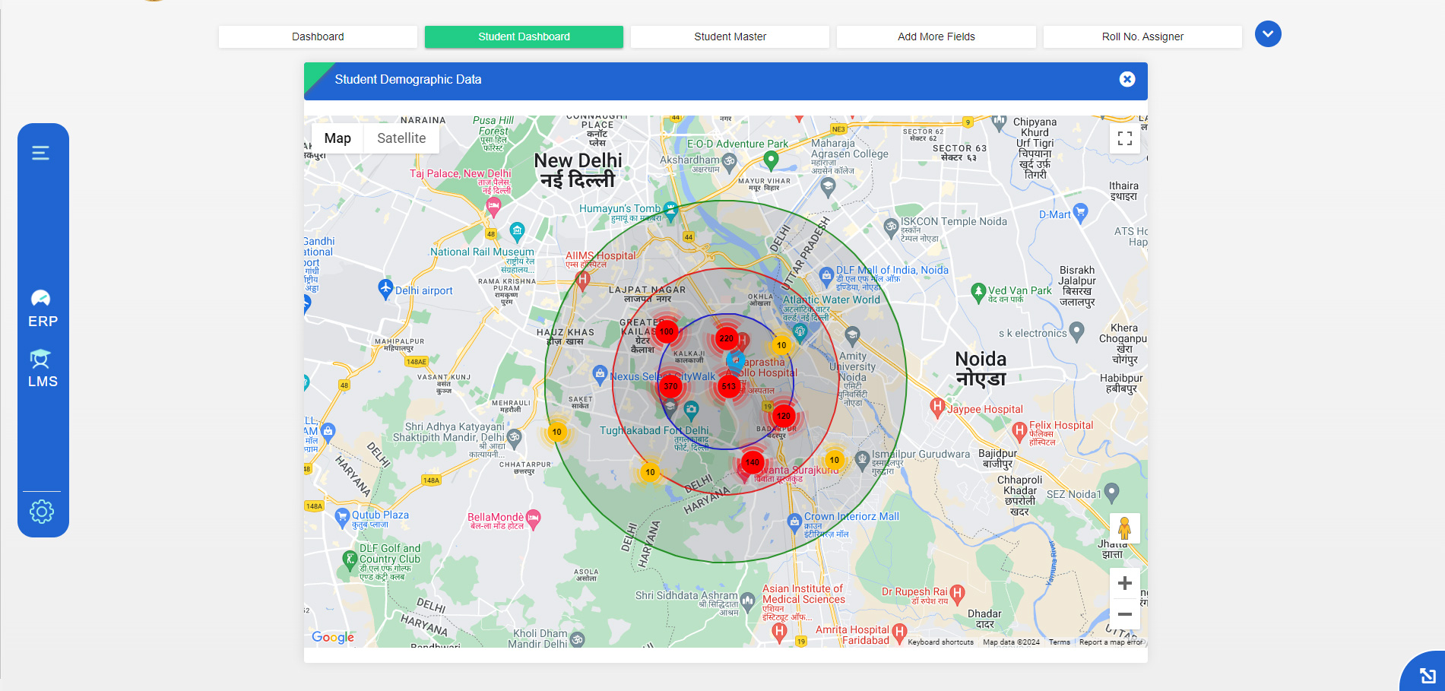Go to the Roll No. Assigner tab

(x=1142, y=36)
